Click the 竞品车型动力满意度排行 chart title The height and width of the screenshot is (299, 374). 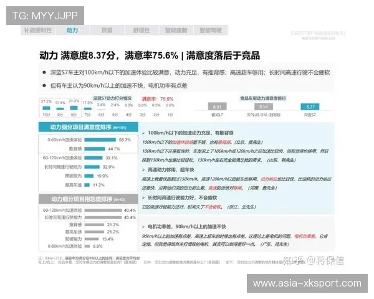click(263, 98)
